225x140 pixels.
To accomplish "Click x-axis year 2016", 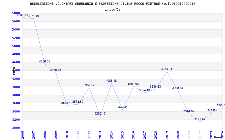I will (133, 135).
